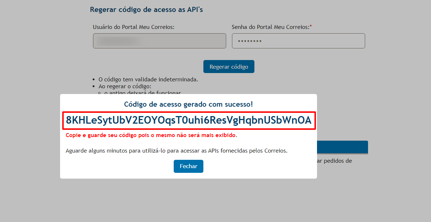Select the generated access code text

coord(189,120)
